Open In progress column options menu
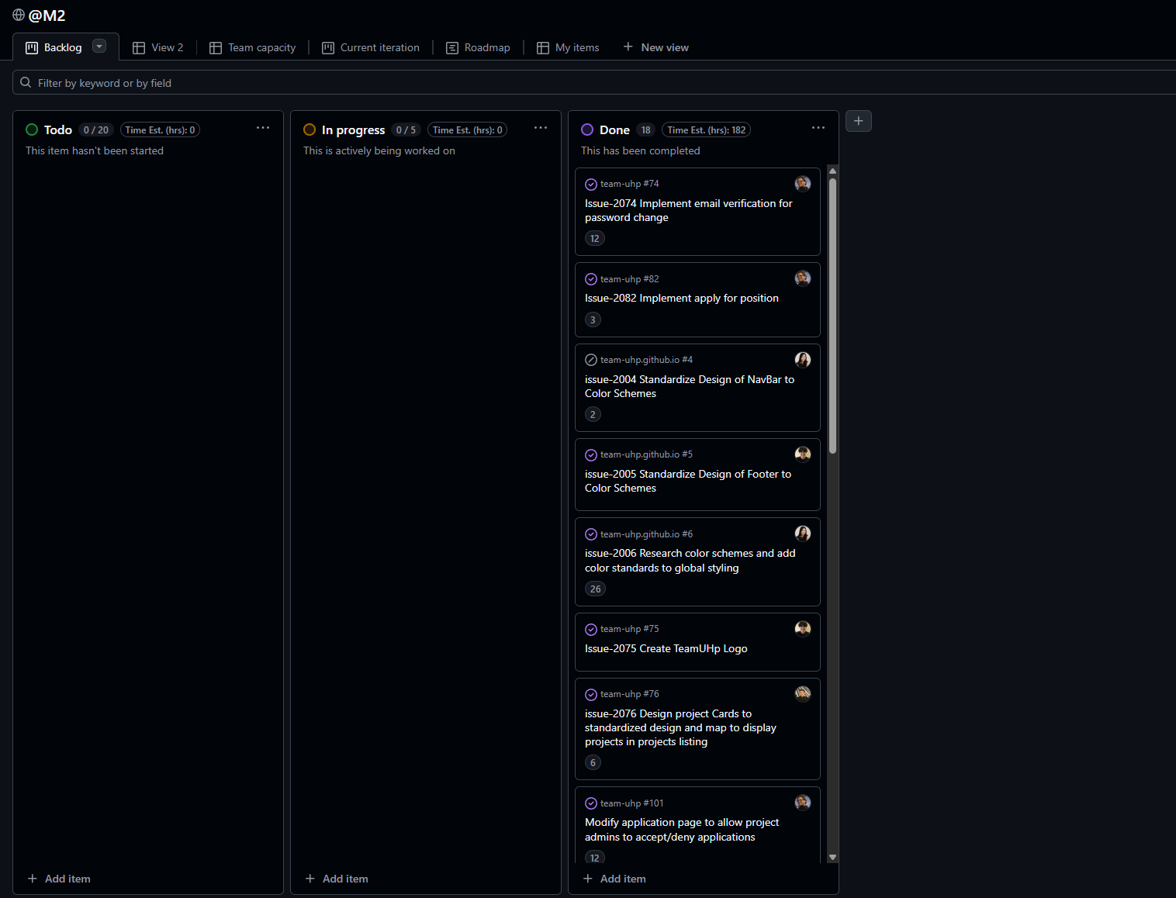Image resolution: width=1176 pixels, height=898 pixels. [541, 128]
